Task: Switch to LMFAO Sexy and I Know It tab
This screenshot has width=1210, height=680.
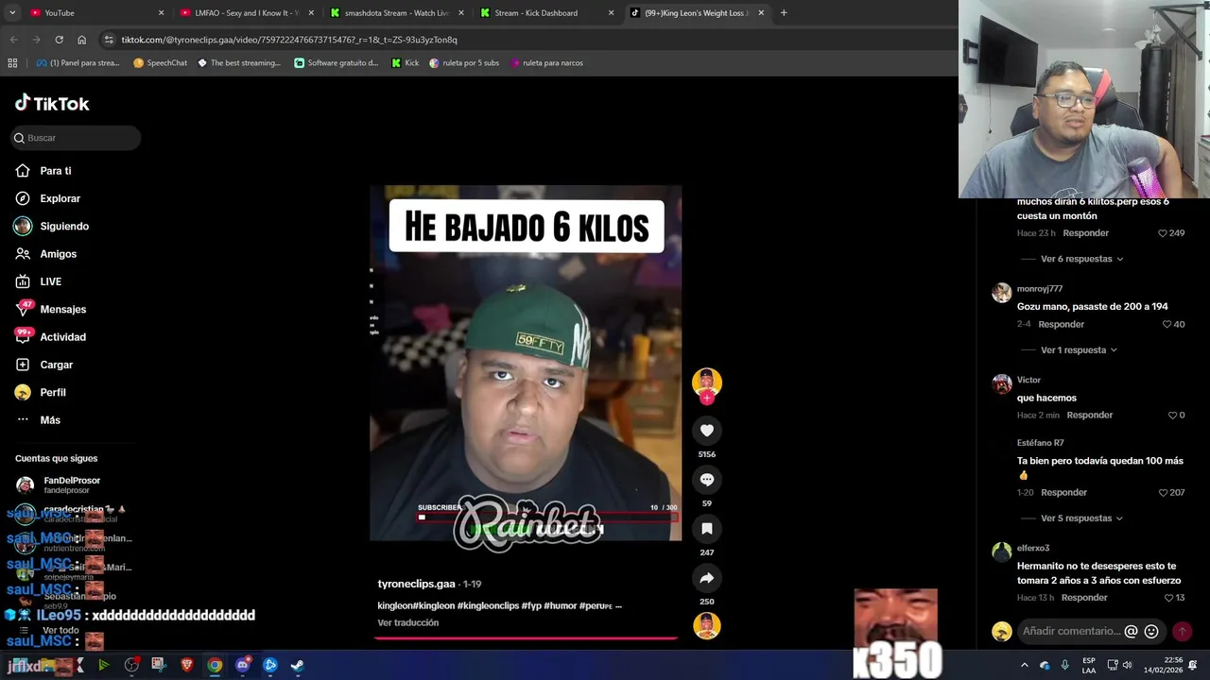Action: [x=246, y=13]
